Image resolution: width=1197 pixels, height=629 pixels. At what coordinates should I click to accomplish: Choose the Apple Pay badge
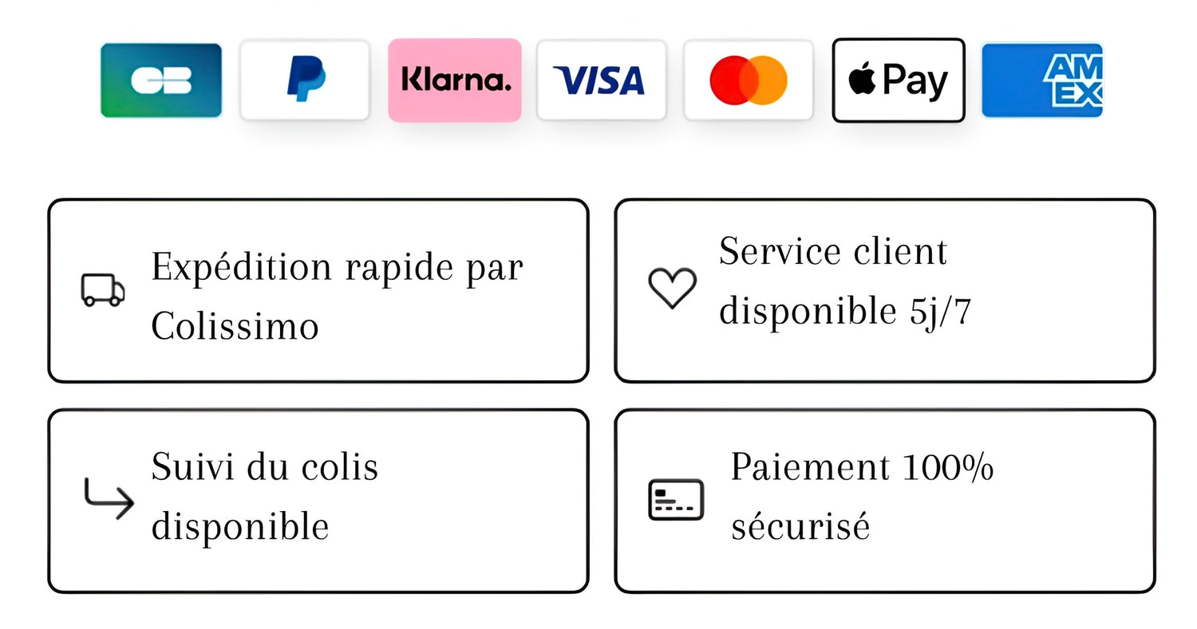[x=899, y=81]
